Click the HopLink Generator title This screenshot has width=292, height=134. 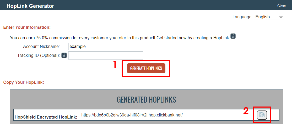pos(30,6)
